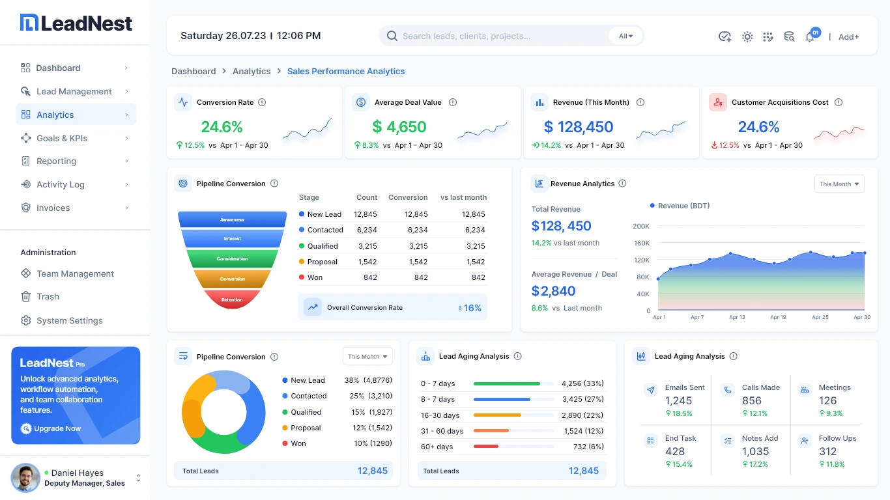Click Daniel Hayes profile avatar
The width and height of the screenshot is (890, 500).
[25, 478]
